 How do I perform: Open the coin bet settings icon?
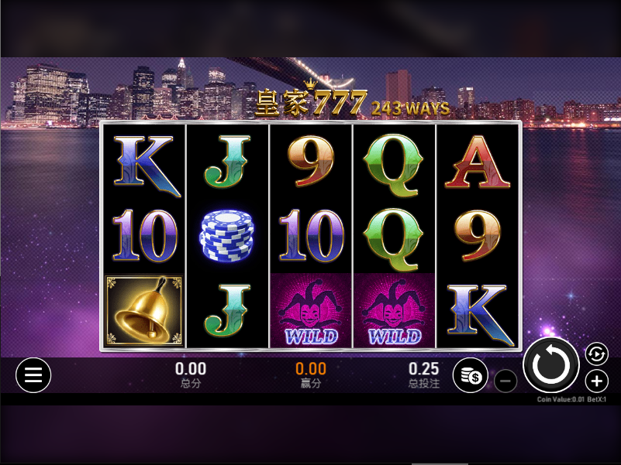[x=471, y=375]
